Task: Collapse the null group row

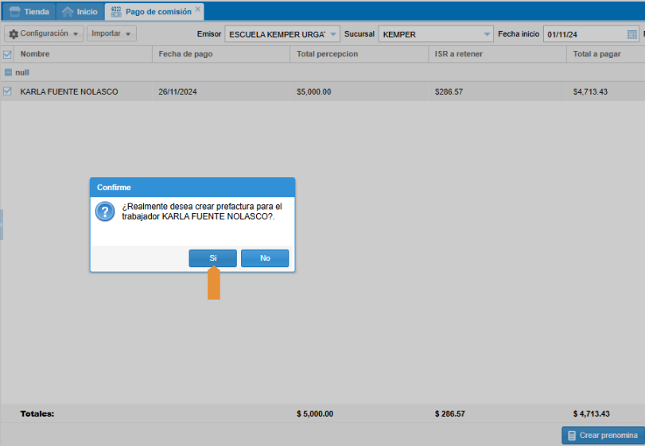Action: coord(8,72)
